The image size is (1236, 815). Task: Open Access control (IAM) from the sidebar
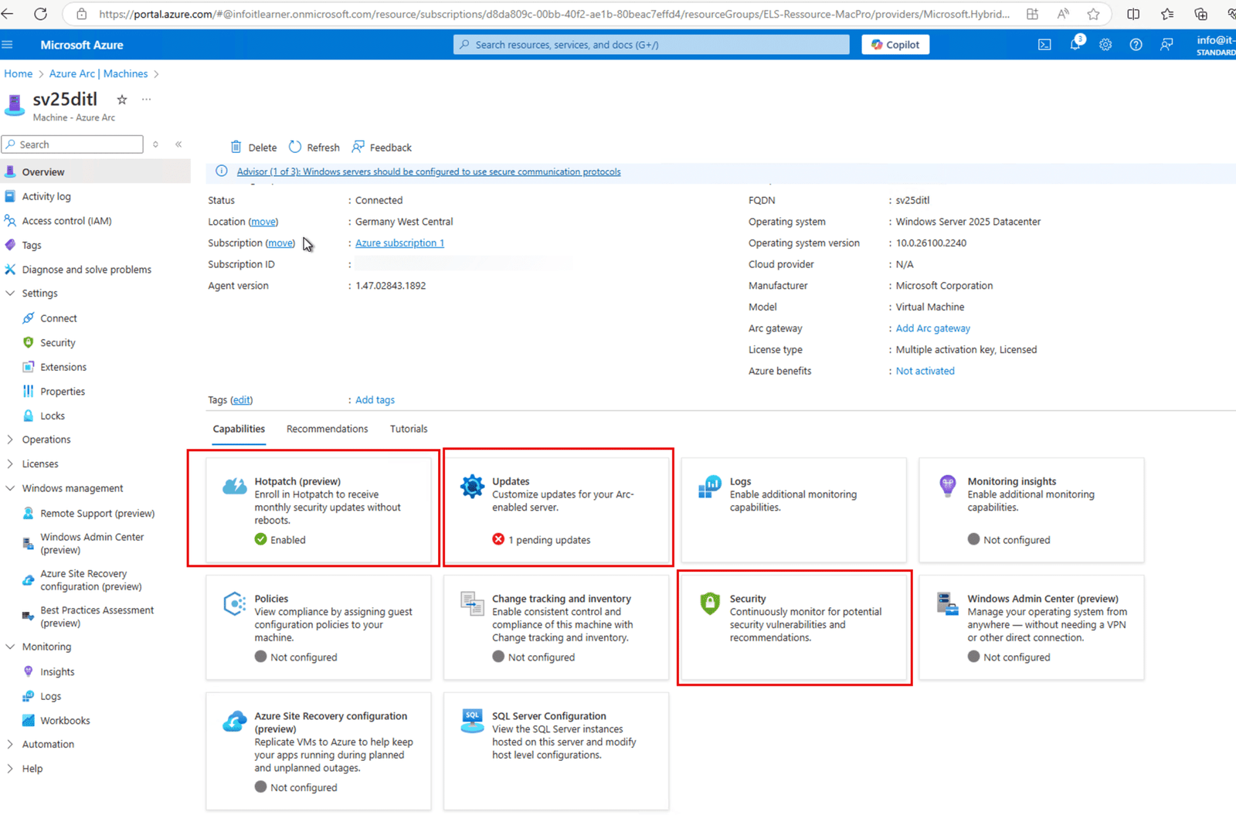click(x=68, y=220)
